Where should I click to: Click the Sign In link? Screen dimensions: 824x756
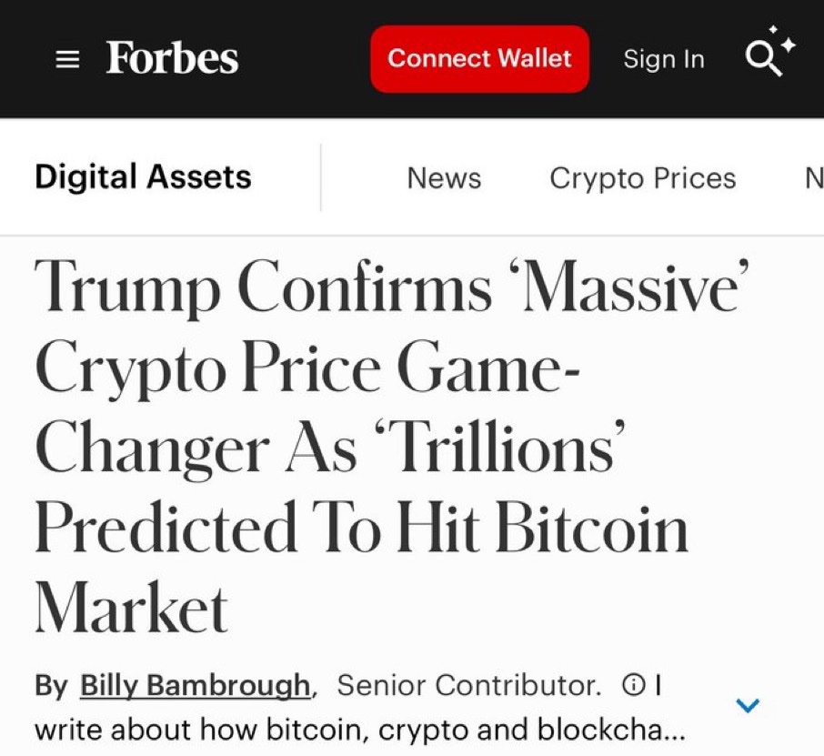tap(664, 59)
